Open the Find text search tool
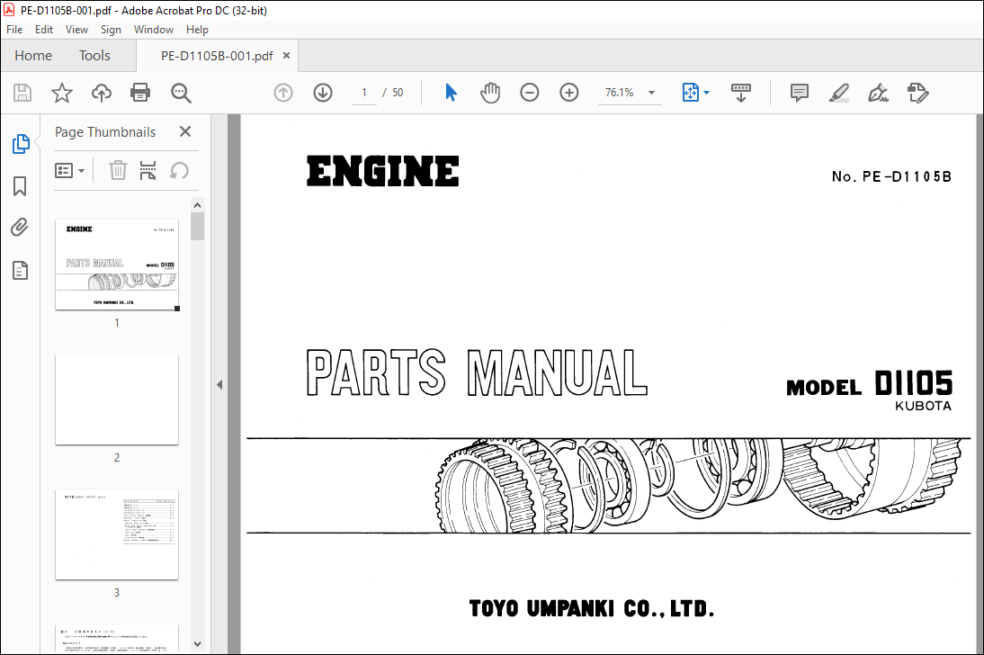The image size is (984, 655). tap(181, 93)
